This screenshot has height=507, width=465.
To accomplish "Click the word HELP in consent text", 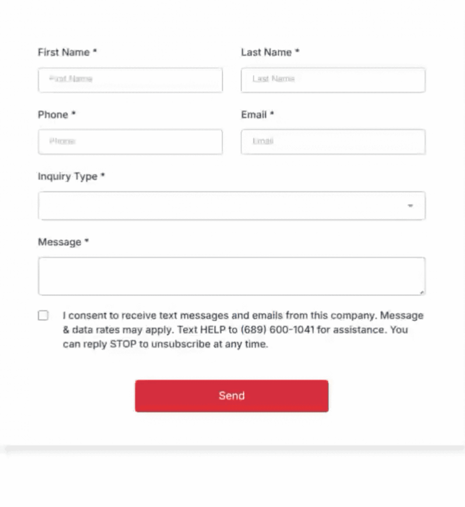I will click(x=213, y=330).
